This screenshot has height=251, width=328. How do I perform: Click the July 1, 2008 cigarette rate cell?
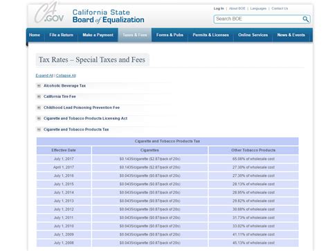click(149, 243)
